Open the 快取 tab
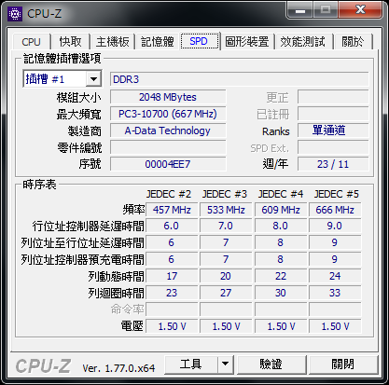Viewport: 389px width, 385px height. coord(70,42)
